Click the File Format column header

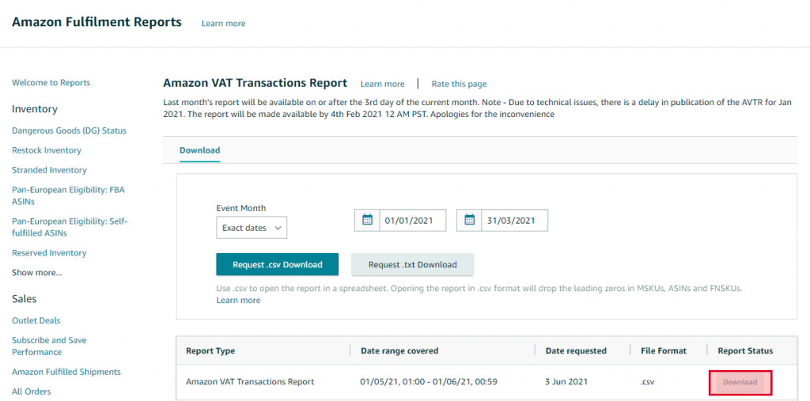(x=663, y=351)
